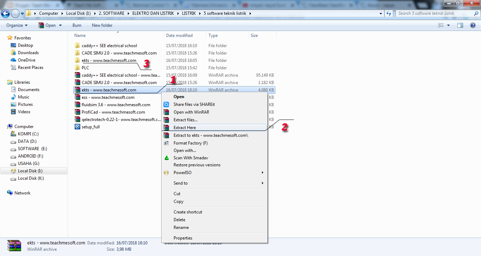Select the CADE SIMU 2.0 WinRAR archive icon
481x256 pixels.
click(77, 83)
